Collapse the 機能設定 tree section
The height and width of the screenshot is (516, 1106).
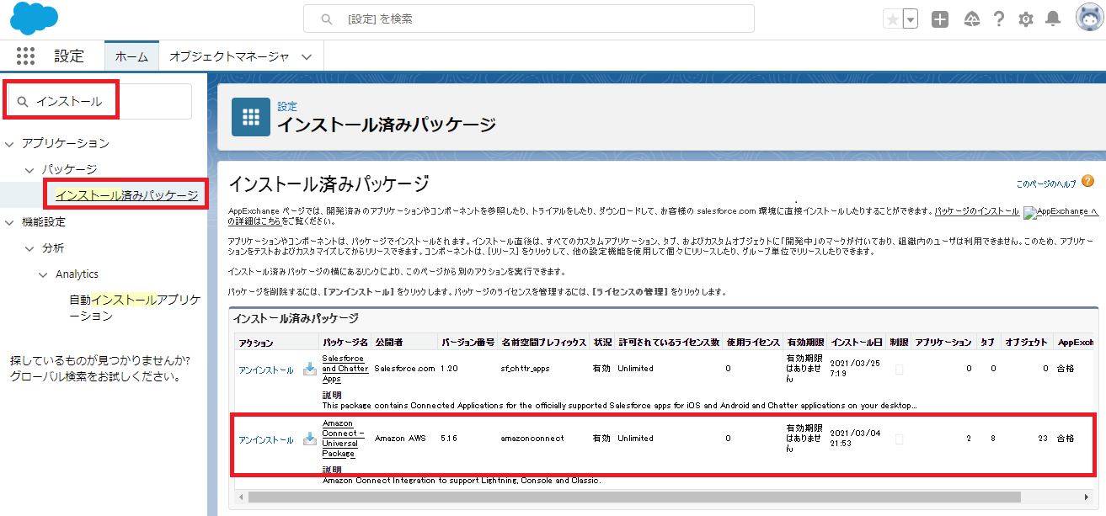[x=10, y=222]
